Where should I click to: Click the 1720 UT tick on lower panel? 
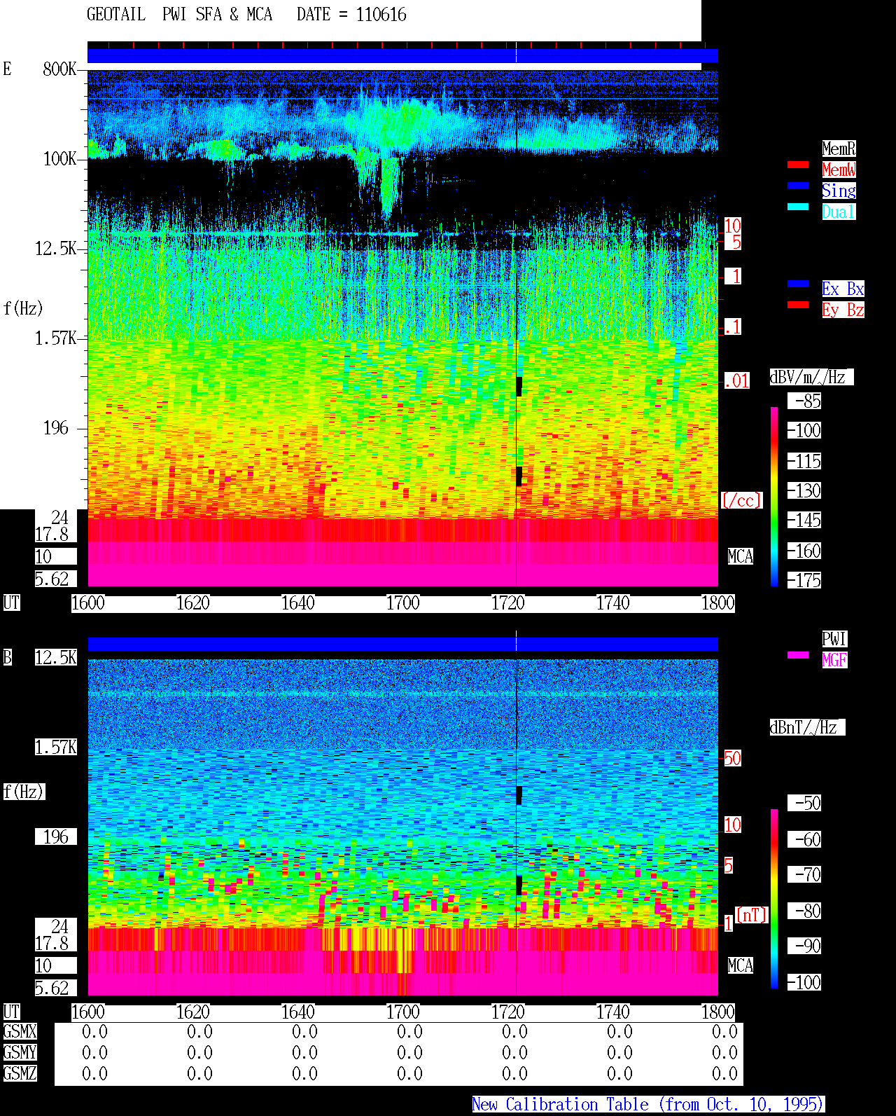pos(507,1012)
